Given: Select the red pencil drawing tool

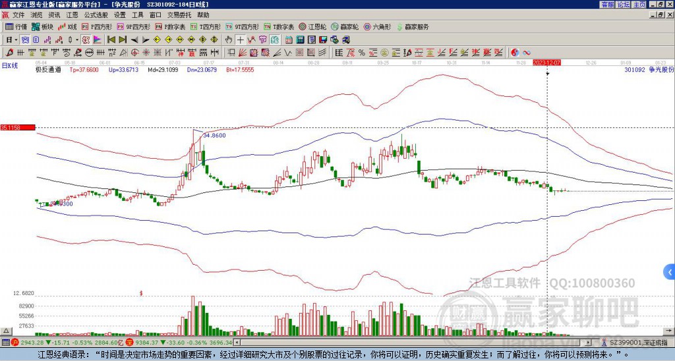Looking at the screenshot, I should (x=9, y=53).
